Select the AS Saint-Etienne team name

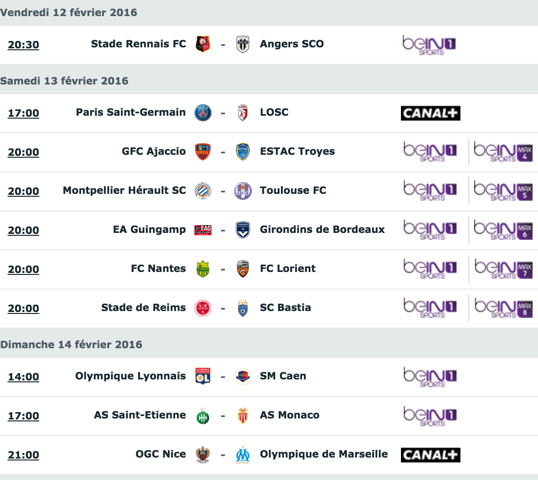click(140, 415)
